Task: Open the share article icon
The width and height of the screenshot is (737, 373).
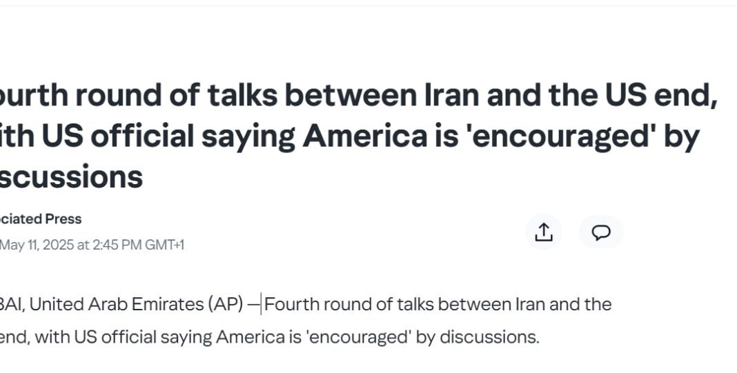Action: 544,232
